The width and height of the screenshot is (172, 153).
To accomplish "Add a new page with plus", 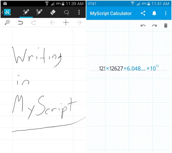I will 66,23.
